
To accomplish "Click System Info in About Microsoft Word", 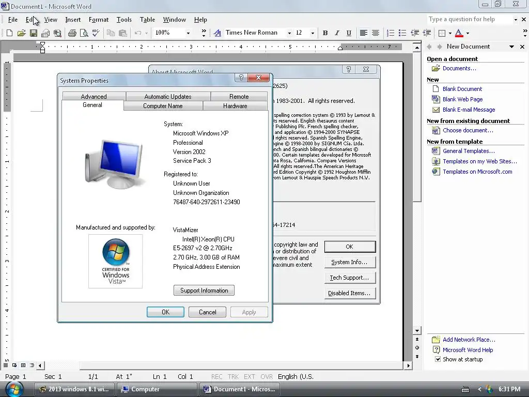I will 350,262.
